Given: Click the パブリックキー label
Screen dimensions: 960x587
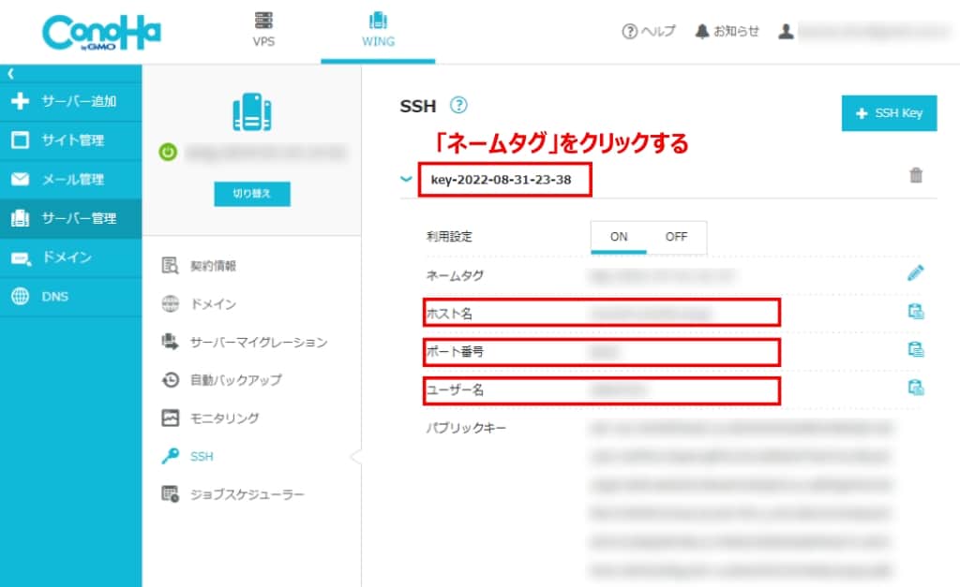Looking at the screenshot, I should (x=466, y=428).
